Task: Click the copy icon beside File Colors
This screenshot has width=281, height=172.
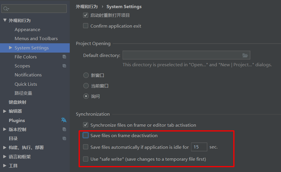Action: 64,57
